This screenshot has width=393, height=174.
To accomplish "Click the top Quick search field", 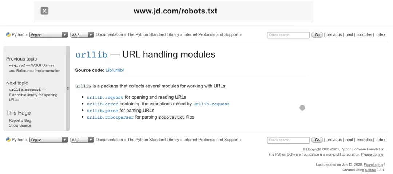I will (288, 35).
